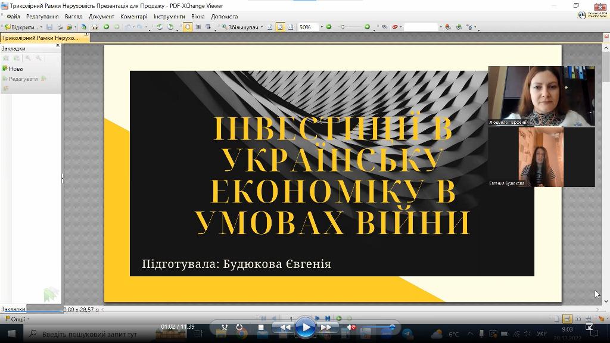Stop playback with the square stop button

point(261,327)
